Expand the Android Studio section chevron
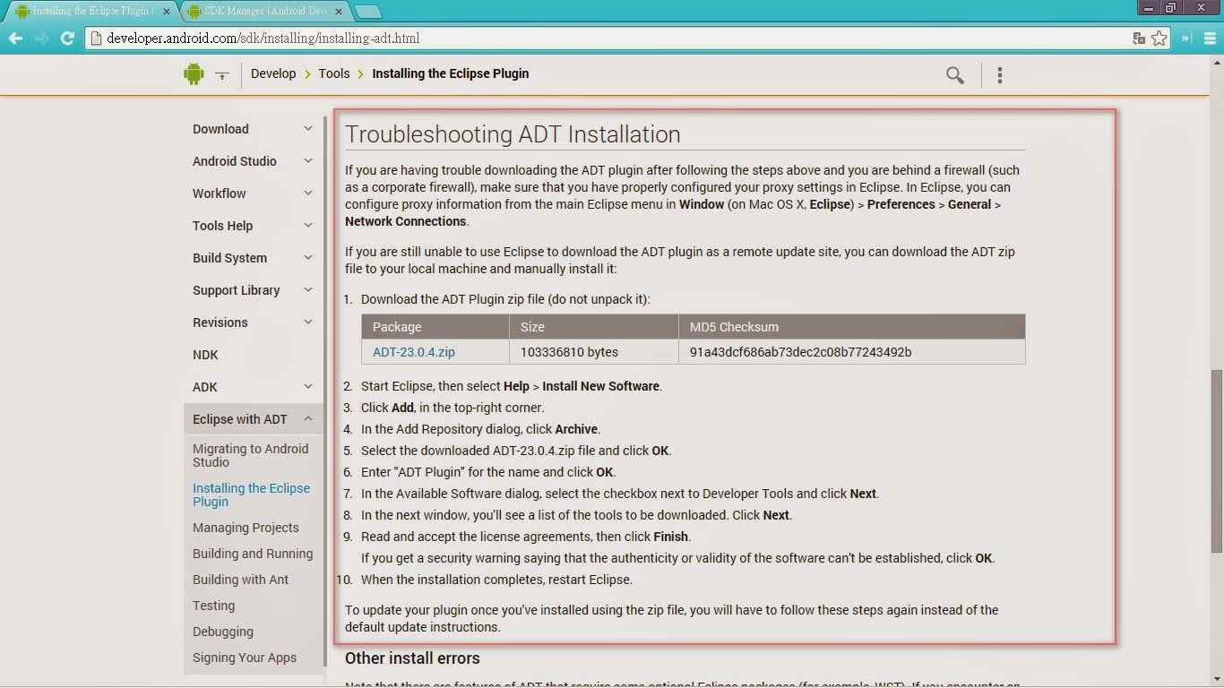Viewport: 1224px width, 688px height. [x=308, y=161]
